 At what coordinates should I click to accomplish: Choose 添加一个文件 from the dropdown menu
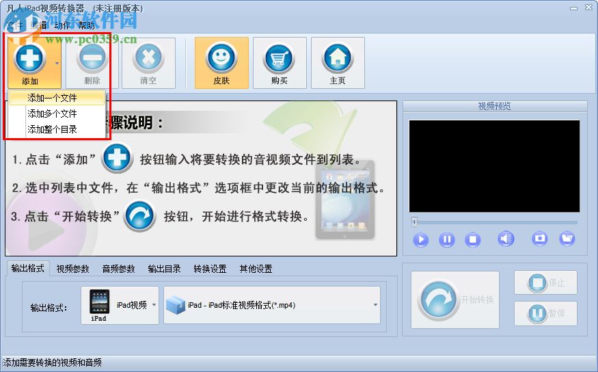point(57,98)
